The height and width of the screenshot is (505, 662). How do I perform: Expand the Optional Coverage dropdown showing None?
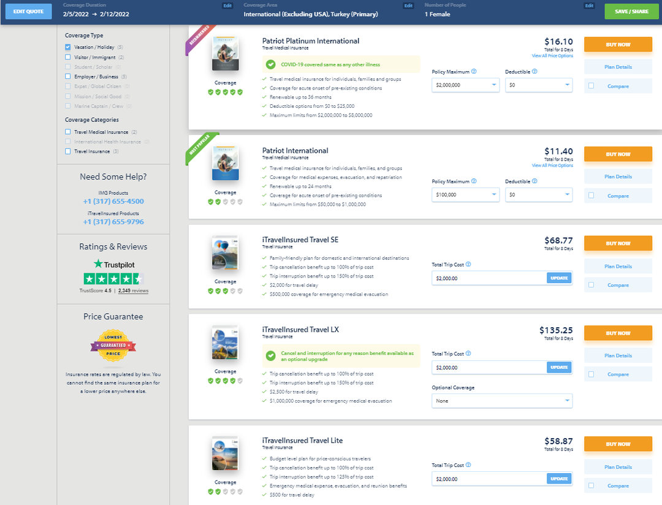pos(501,401)
